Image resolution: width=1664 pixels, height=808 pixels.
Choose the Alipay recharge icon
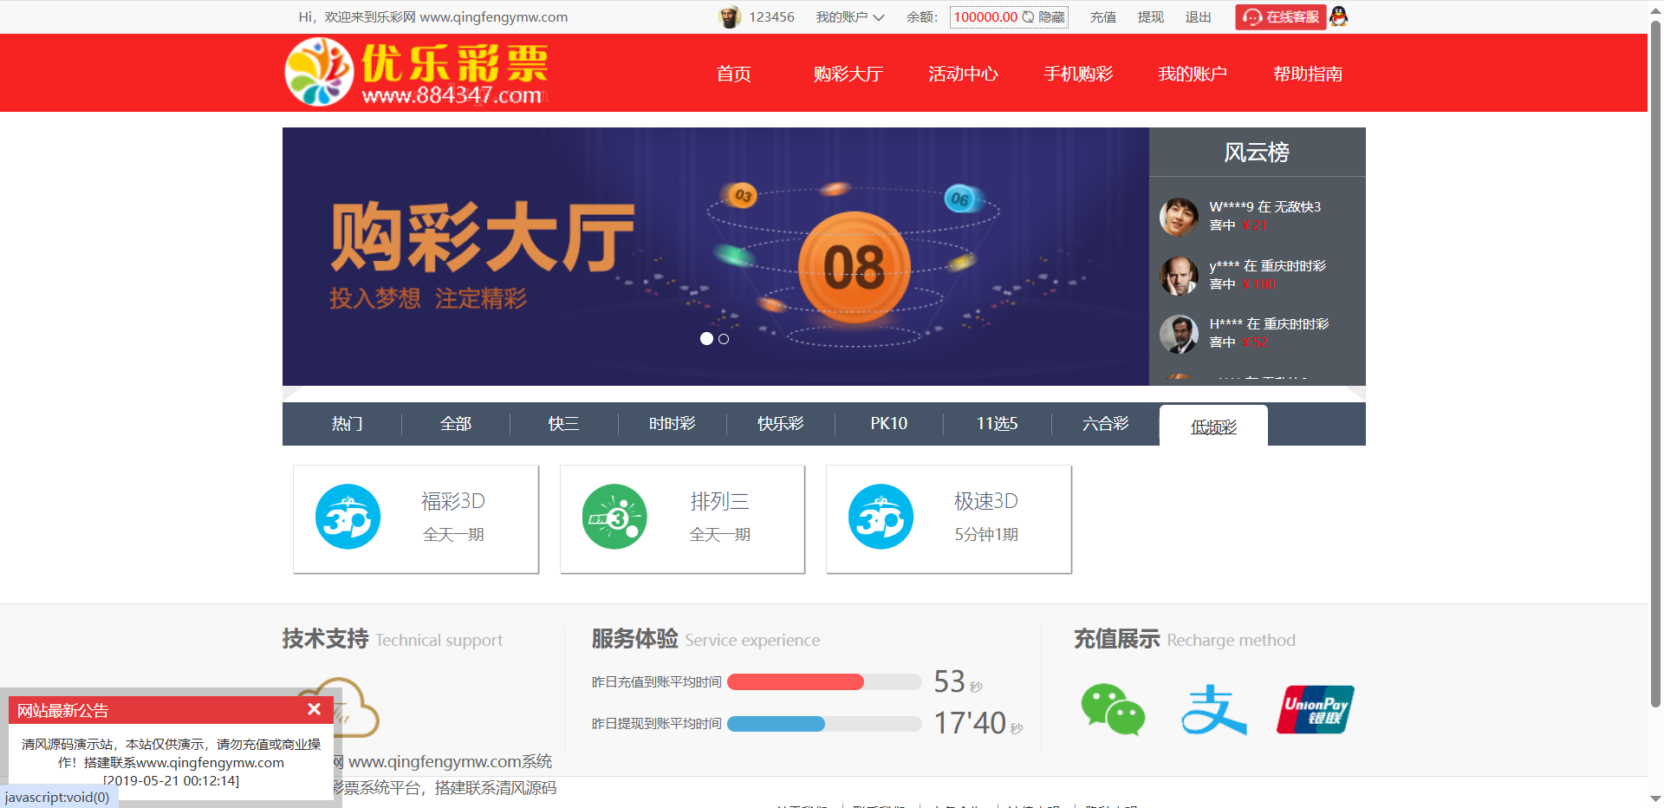(x=1213, y=709)
